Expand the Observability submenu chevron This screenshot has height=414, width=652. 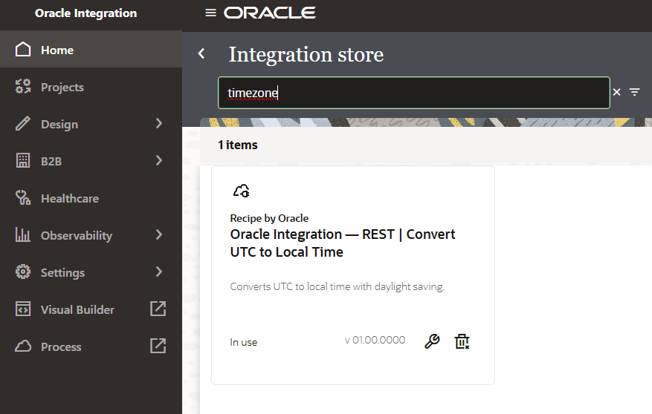[x=158, y=235]
